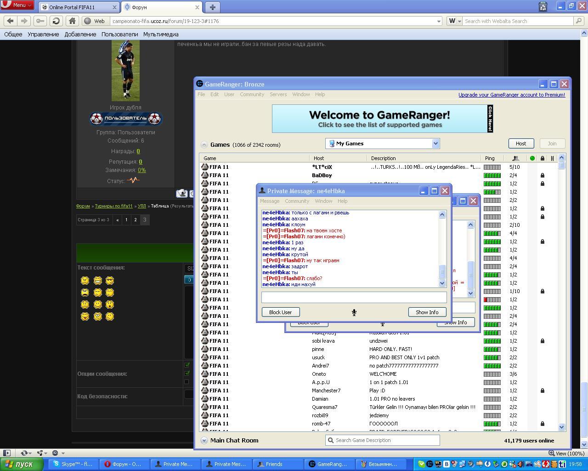Focus the private message text input
This screenshot has height=471, width=588.
[354, 298]
